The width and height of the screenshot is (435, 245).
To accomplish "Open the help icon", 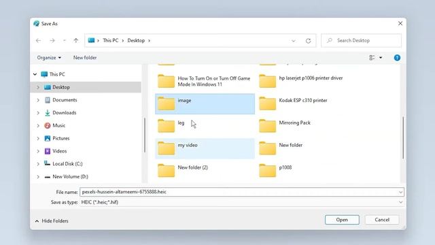I will tap(397, 57).
